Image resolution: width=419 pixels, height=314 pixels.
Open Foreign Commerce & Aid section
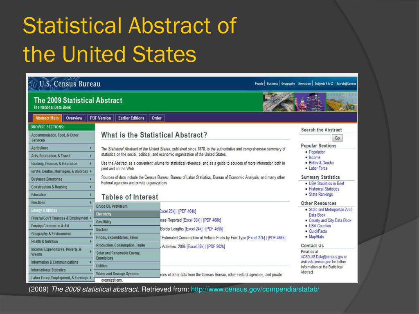[61, 226]
